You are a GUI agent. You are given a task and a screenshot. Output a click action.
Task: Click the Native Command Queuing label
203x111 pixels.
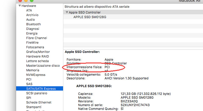[x=98, y=109]
